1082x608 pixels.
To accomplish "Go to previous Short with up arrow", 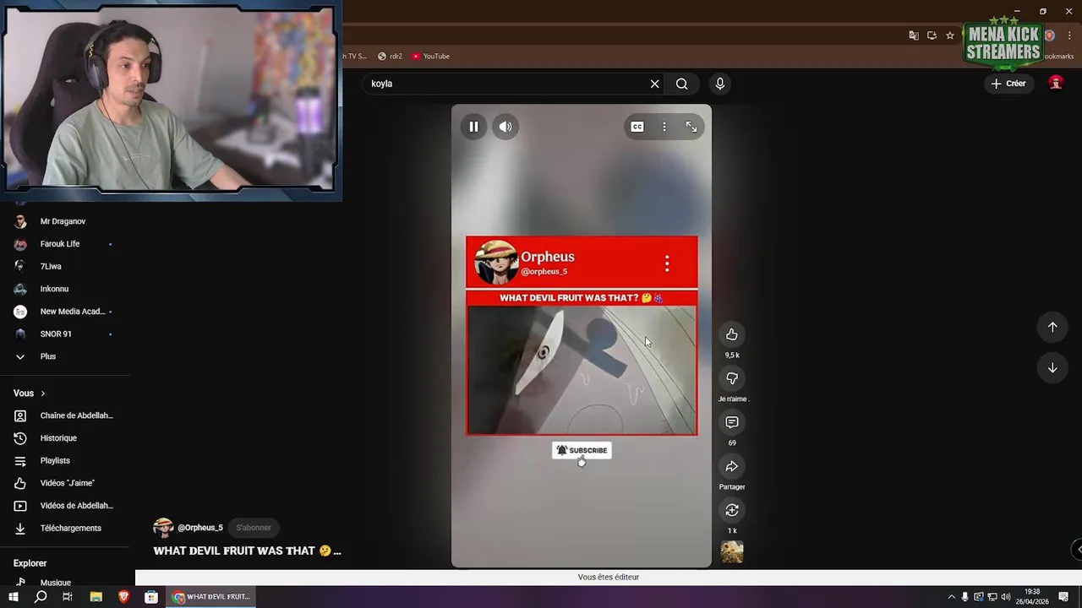I will point(1052,327).
